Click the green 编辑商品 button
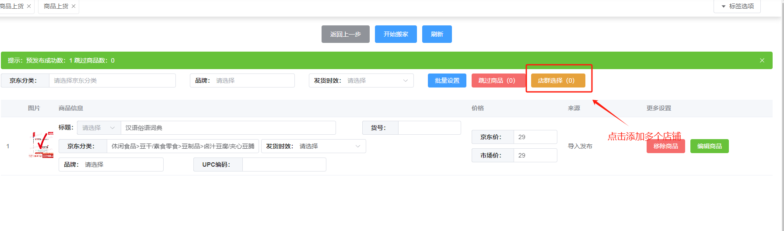Screen dimensions: 784x231 709,146
